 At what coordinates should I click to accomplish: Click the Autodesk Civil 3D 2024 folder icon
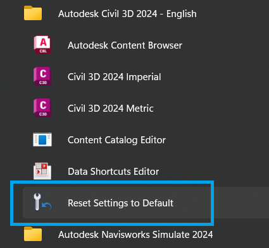coord(33,13)
